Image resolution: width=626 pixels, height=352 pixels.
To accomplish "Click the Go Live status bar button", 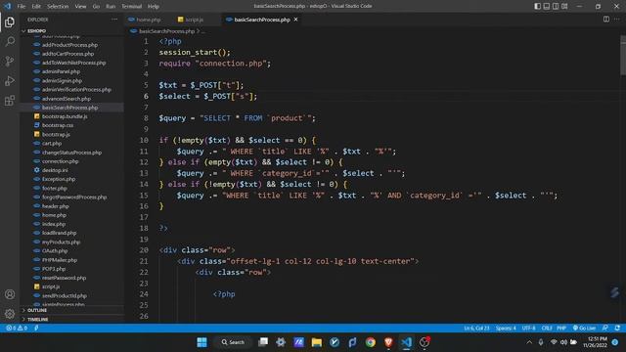I will 584,329.
